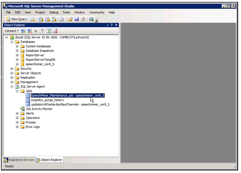Open the View menu
Screen dimensions: 241x173
pos(28,12)
